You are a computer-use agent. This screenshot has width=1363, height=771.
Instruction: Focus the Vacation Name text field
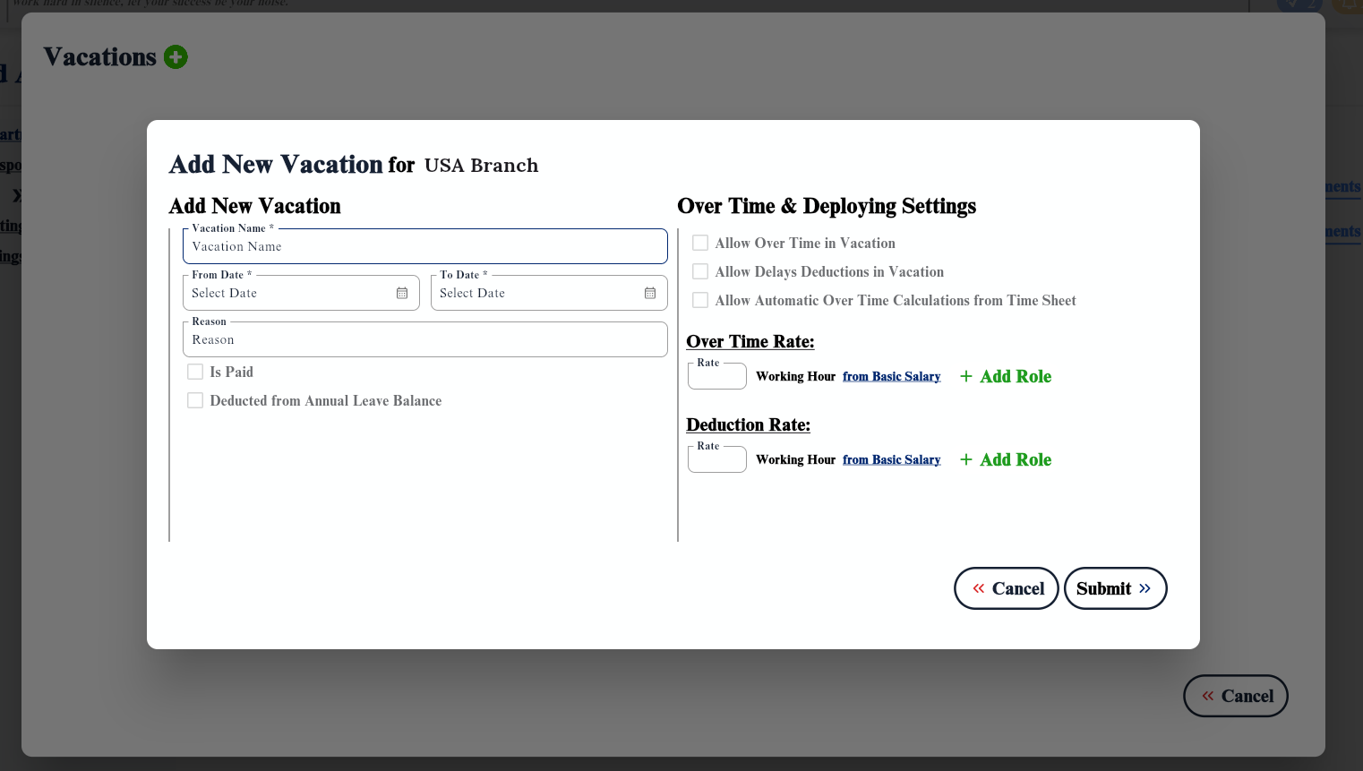click(424, 247)
